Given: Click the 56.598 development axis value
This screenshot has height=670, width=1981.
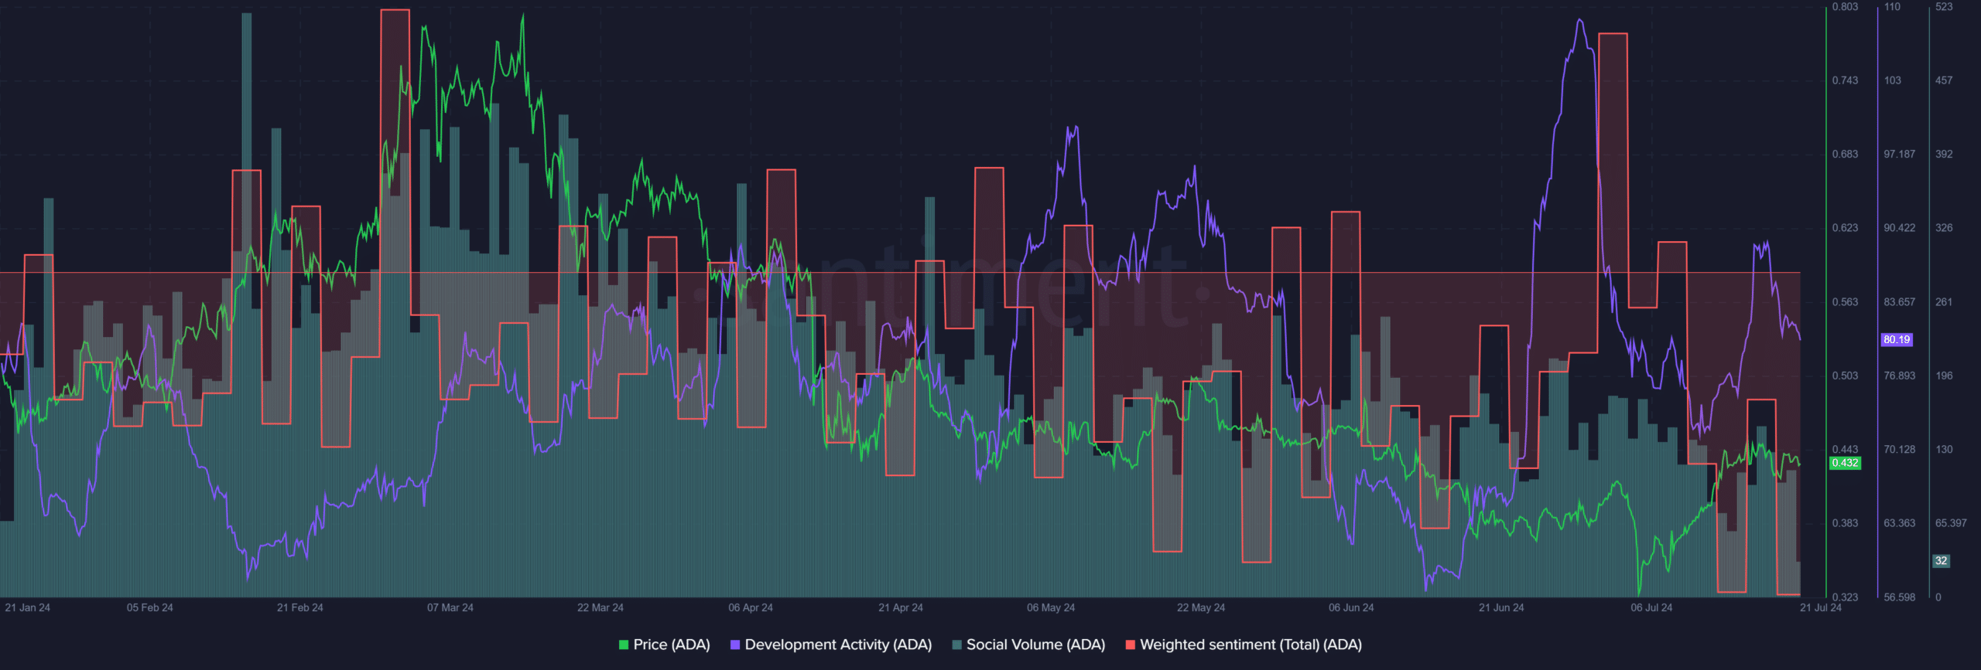Looking at the screenshot, I should [1900, 597].
